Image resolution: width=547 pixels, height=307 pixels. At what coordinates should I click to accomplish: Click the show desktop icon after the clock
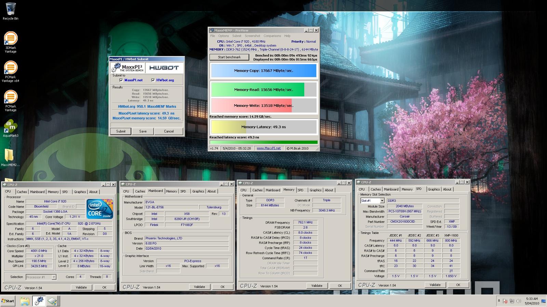coord(544,301)
